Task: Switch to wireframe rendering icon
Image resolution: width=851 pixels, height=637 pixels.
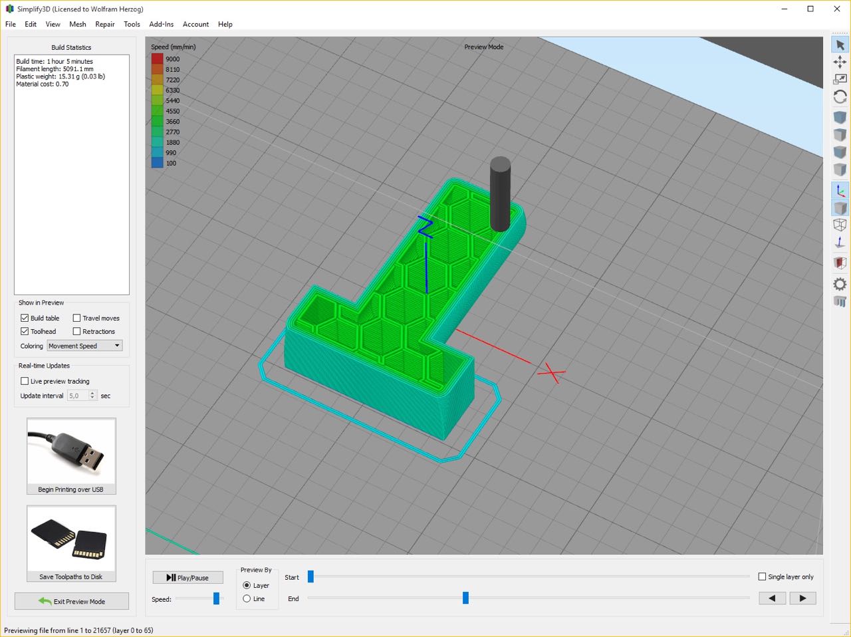Action: tap(840, 225)
